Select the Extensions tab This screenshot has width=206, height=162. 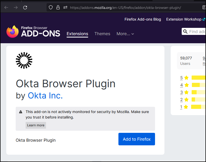coord(77,34)
